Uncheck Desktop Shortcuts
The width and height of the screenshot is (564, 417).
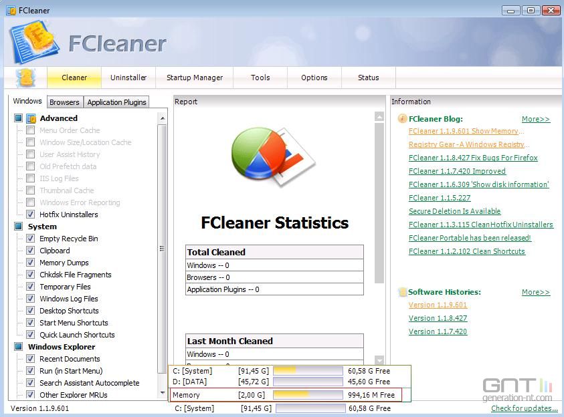[x=31, y=311]
